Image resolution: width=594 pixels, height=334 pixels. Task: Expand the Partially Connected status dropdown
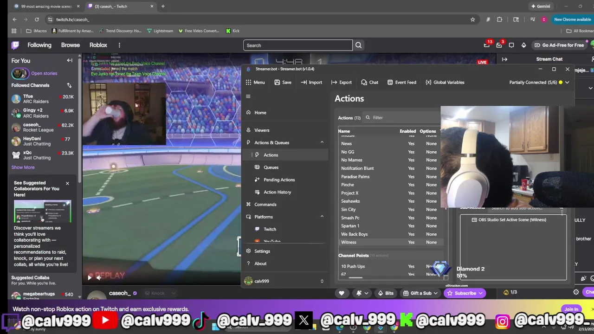point(567,82)
